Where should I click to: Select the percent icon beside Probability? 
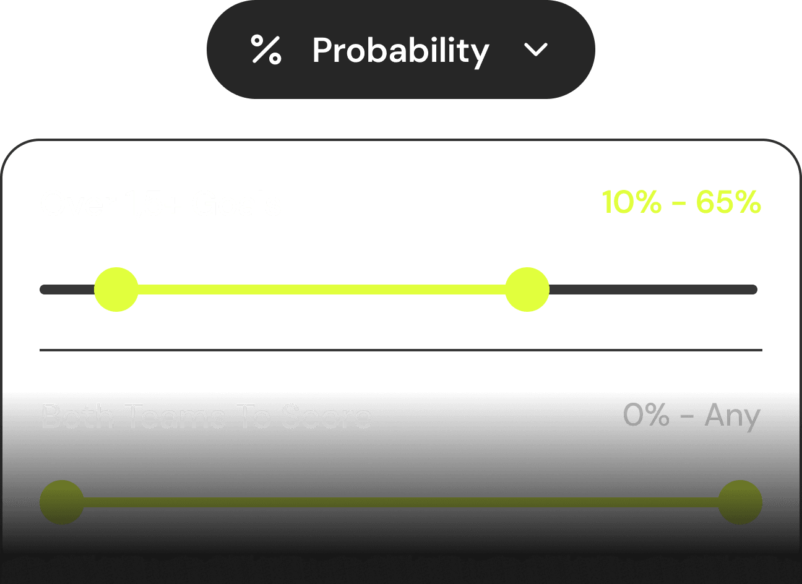(x=265, y=51)
